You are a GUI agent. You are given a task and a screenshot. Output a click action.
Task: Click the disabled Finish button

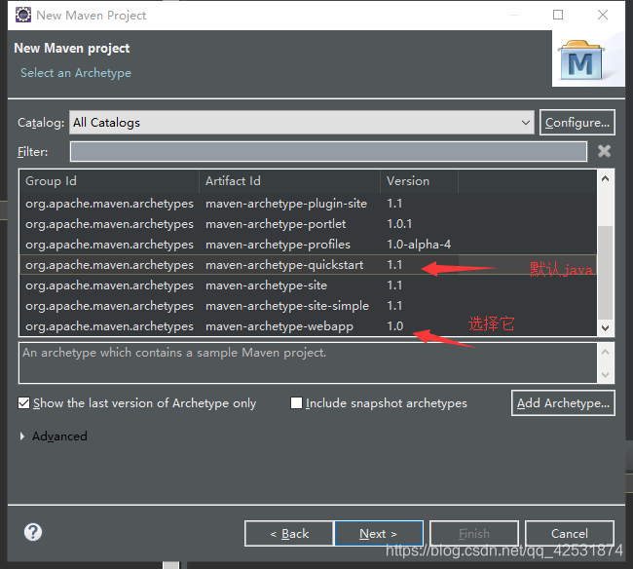pos(474,534)
